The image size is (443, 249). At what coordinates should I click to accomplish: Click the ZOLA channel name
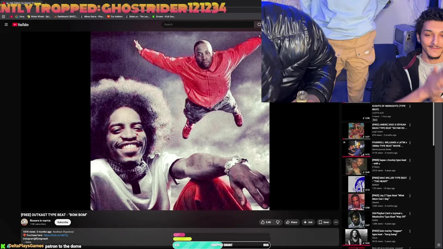coord(375,238)
